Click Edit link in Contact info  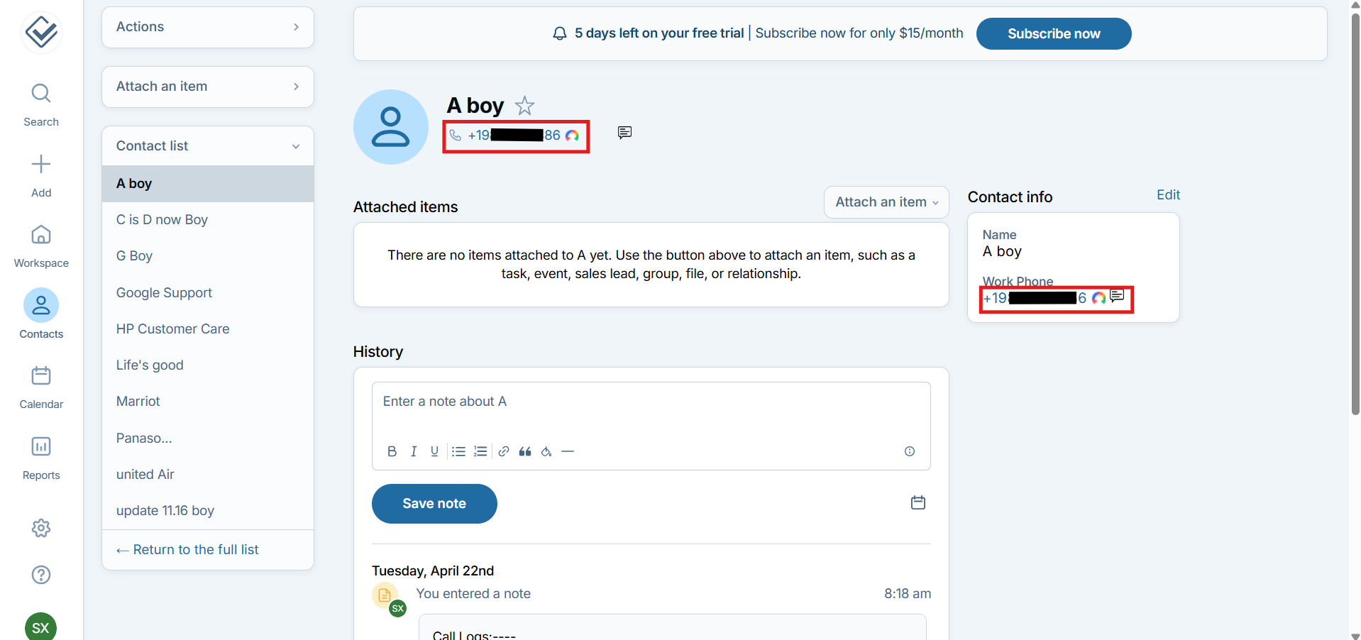(x=1168, y=195)
